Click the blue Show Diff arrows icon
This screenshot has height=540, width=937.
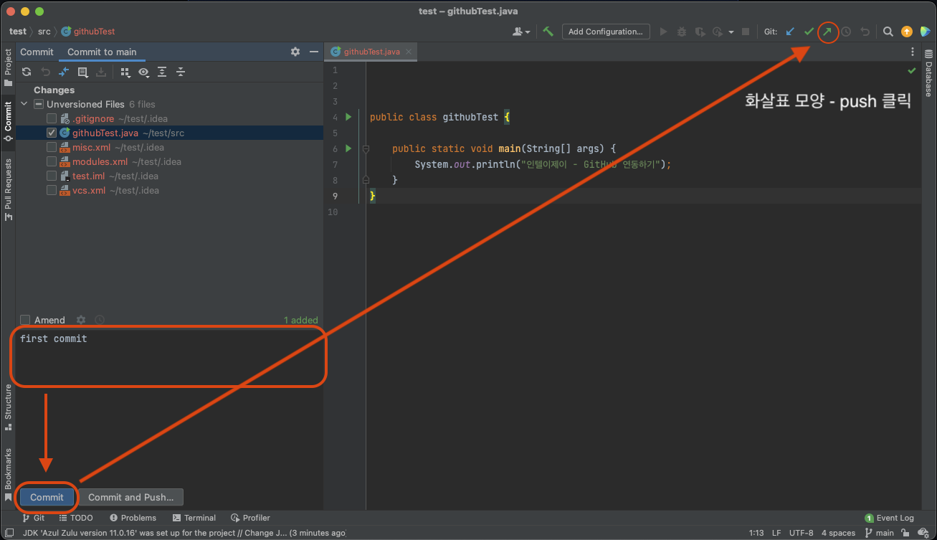tap(64, 72)
